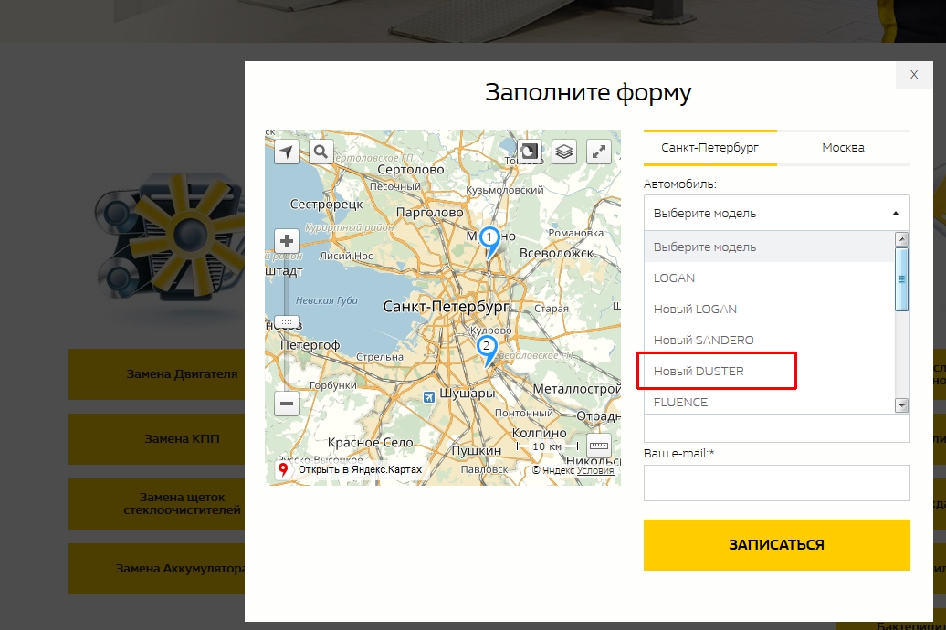Select "Новый DUSTER" from the model list
946x630 pixels.
699,372
